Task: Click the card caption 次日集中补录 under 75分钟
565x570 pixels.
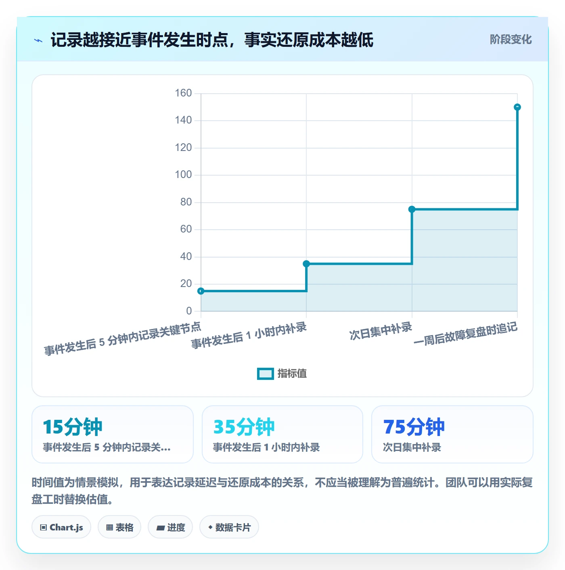Action: click(x=412, y=447)
